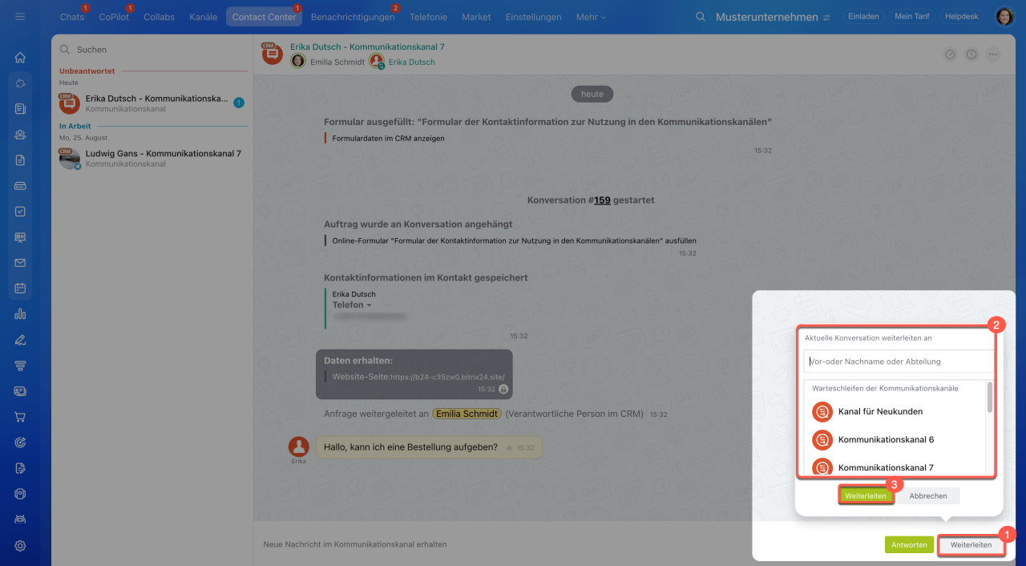Open the Kanäle tab

203,17
